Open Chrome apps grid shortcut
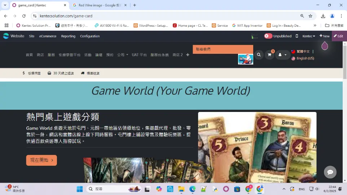This screenshot has height=195, width=347. 6,26
